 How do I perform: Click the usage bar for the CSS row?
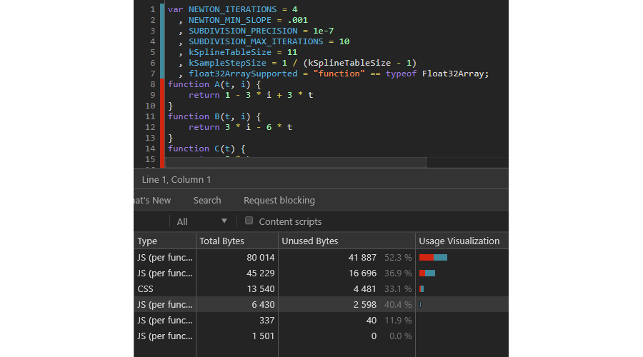coord(422,289)
